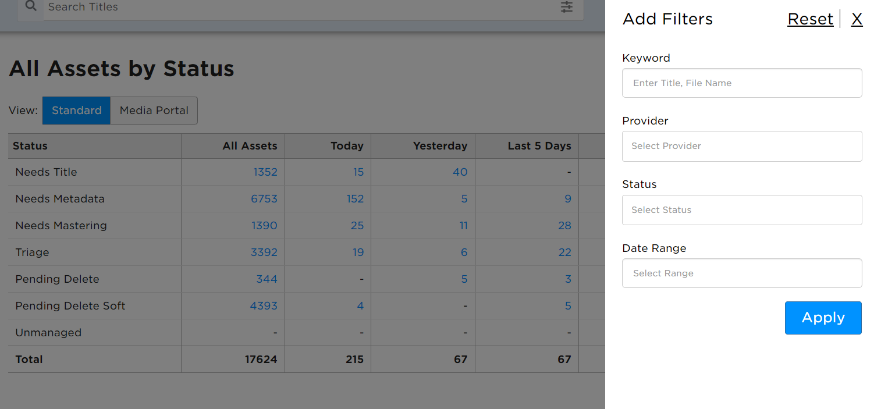Open the filter sliders icon in search bar

click(x=567, y=7)
